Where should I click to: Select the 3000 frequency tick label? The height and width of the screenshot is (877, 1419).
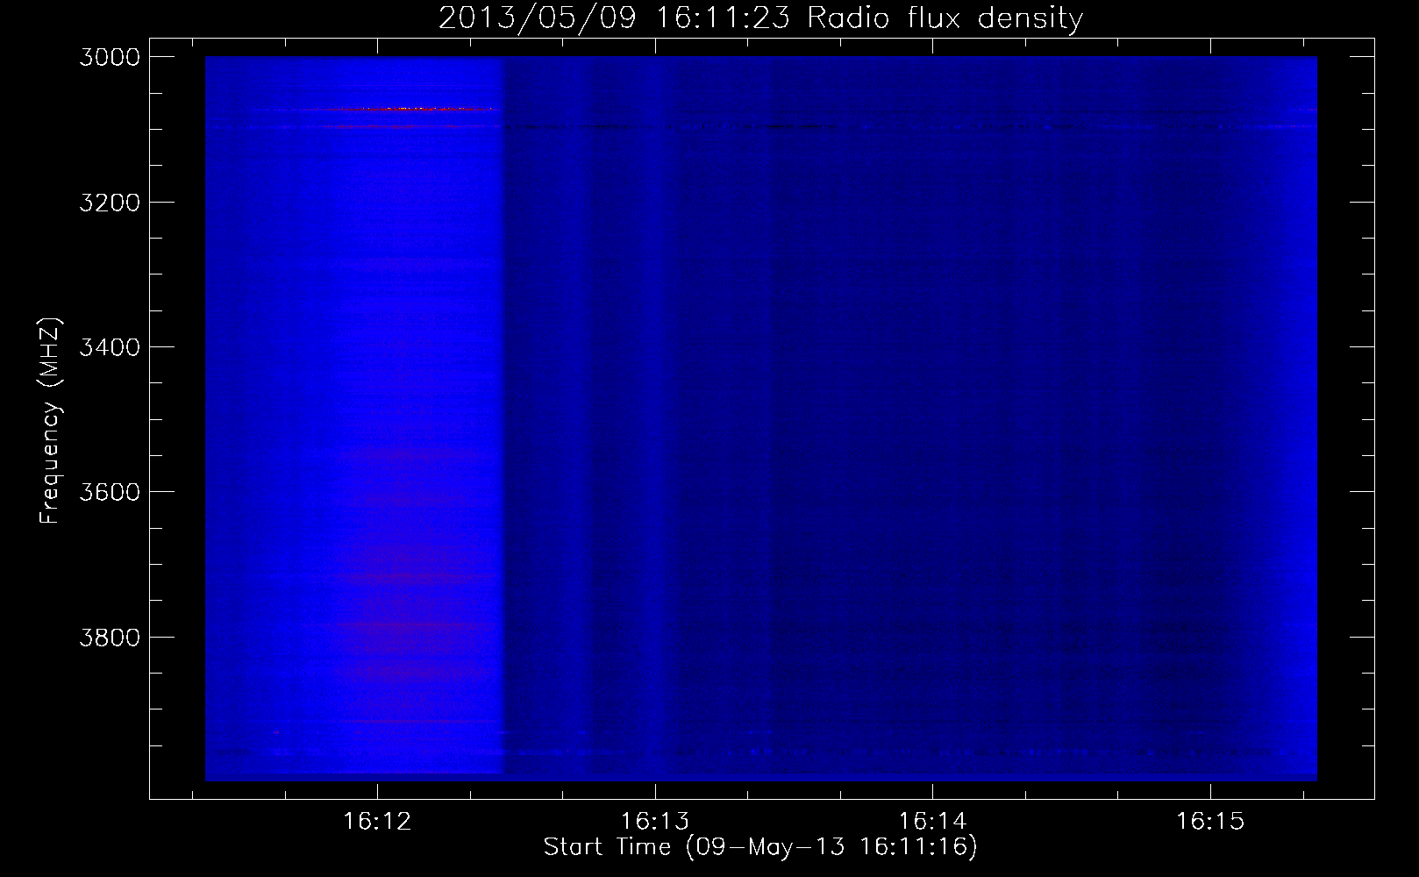(110, 57)
